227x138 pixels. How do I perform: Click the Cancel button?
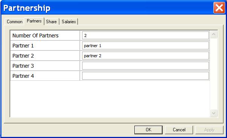coord(179,130)
